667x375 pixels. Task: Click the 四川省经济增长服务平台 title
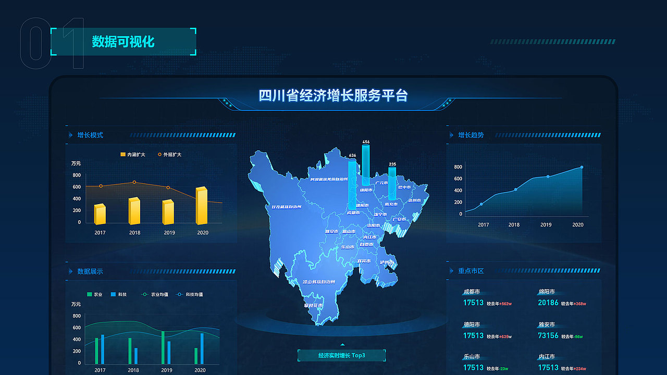(333, 95)
